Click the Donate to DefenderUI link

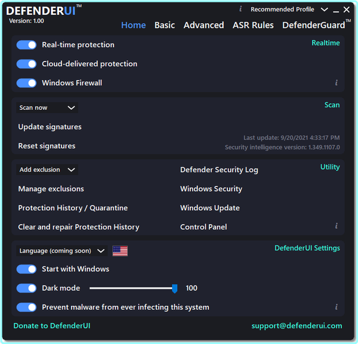coord(52,325)
